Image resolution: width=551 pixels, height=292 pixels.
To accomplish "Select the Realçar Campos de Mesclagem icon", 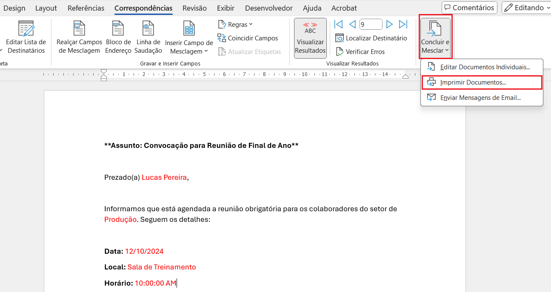I will click(79, 37).
